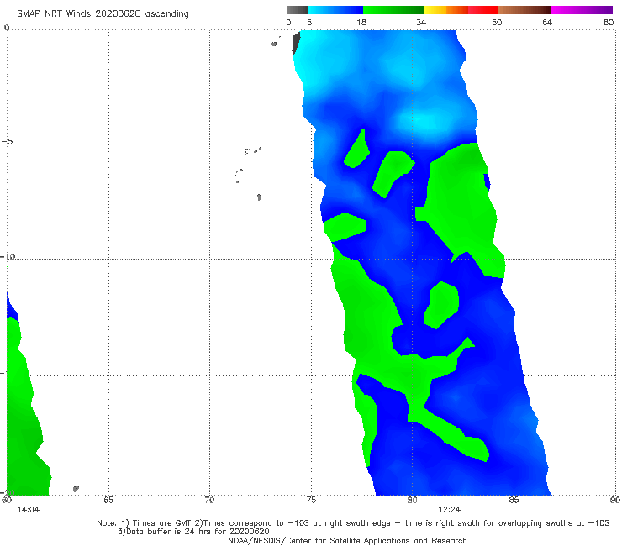Click longitude axis label '70'

pos(209,500)
